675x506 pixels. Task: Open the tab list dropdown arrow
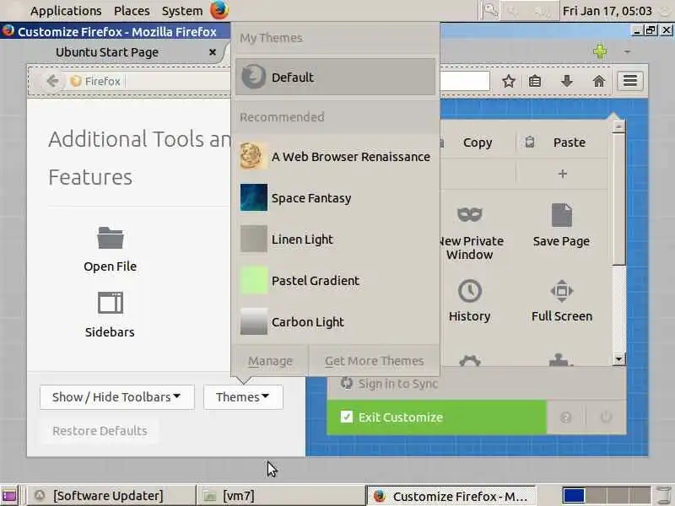point(628,52)
